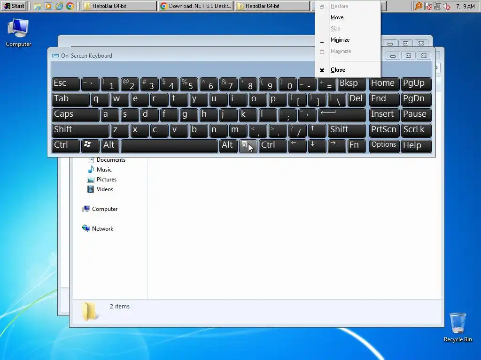
Task: Click the Options key on keyboard
Action: click(384, 146)
